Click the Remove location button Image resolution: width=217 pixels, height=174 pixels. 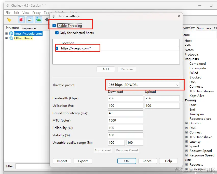(127, 69)
